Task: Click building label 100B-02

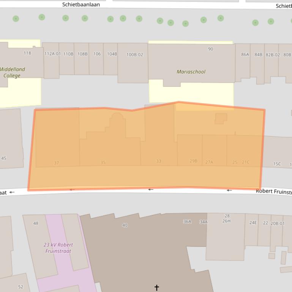Action: pos(135,55)
